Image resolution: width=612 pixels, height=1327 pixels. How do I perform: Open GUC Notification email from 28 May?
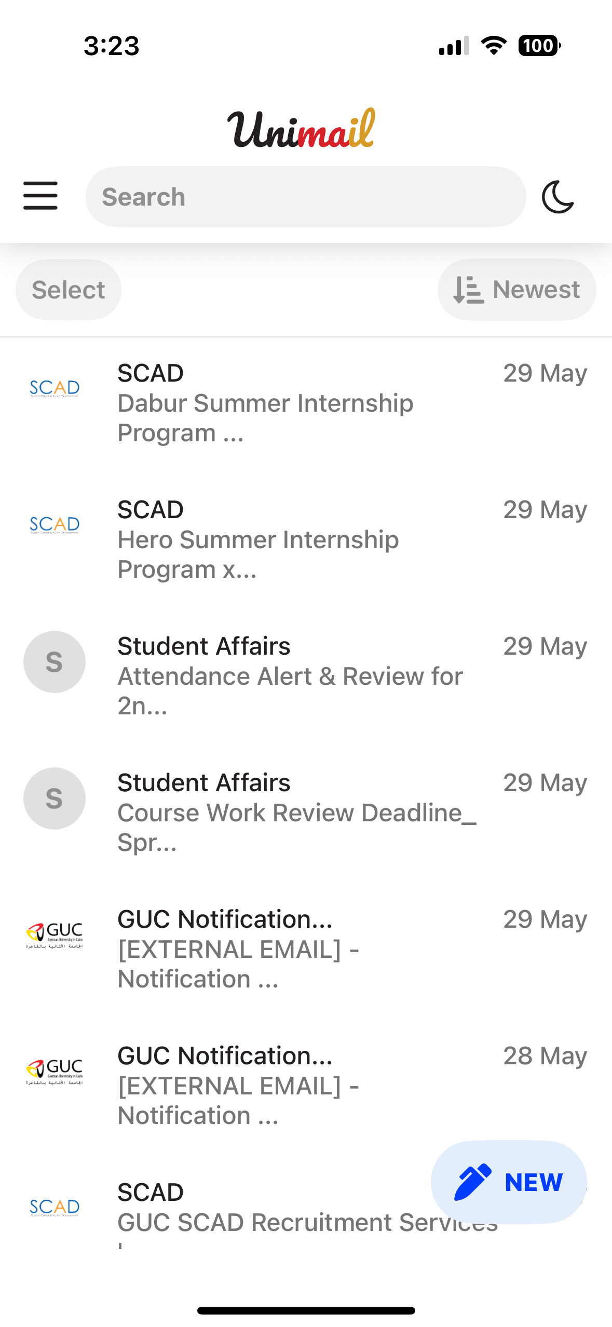(306, 1086)
